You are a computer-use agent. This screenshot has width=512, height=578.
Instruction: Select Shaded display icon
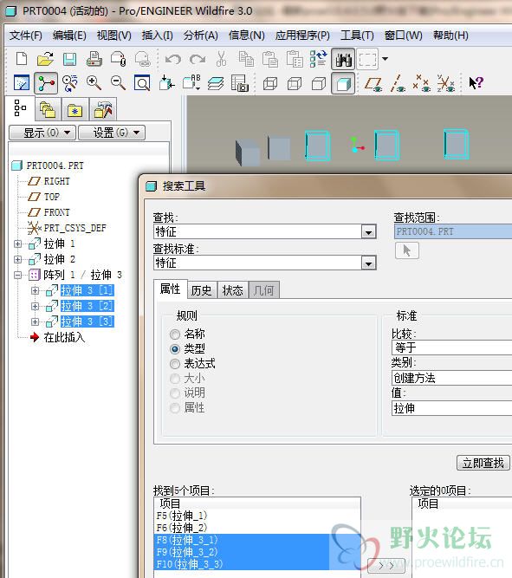tap(343, 83)
